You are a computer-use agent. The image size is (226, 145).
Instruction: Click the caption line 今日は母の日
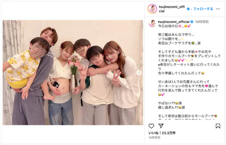point(174,26)
